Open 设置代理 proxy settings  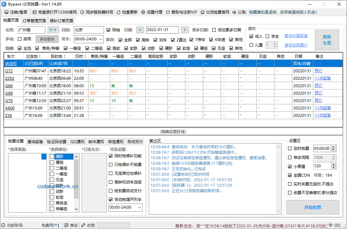pos(144,12)
